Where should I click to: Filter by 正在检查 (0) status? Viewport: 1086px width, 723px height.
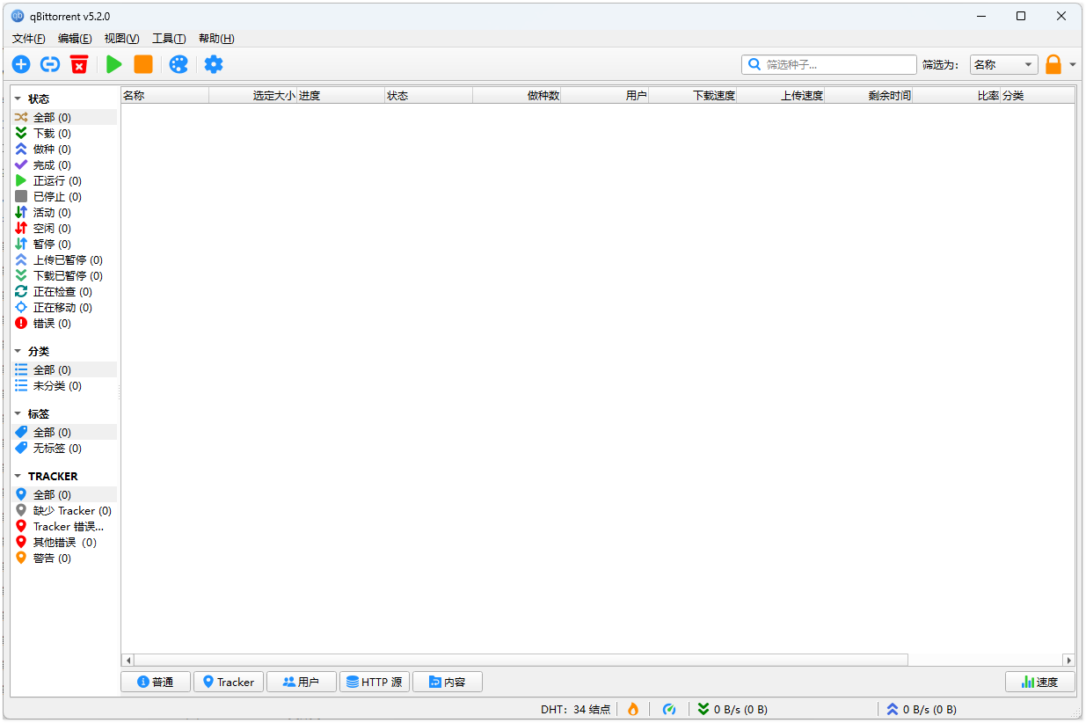pos(64,291)
